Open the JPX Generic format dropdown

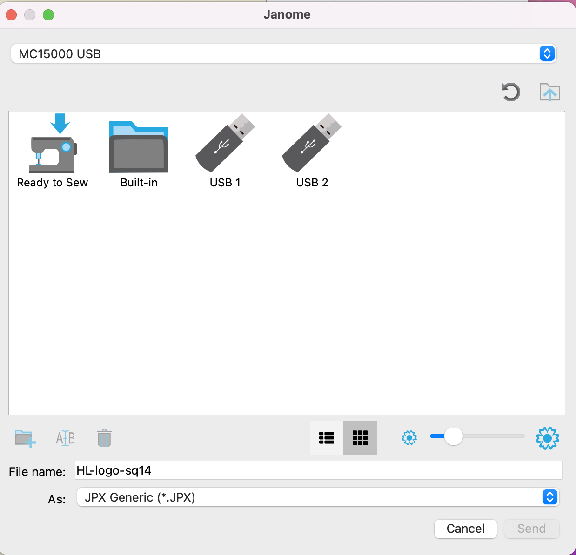318,497
